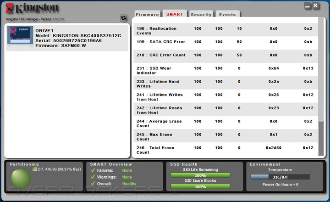Screen dimensions: 330x202
Task: Select the 244 : Average Erase Count row
Action: pyautogui.click(x=225, y=123)
